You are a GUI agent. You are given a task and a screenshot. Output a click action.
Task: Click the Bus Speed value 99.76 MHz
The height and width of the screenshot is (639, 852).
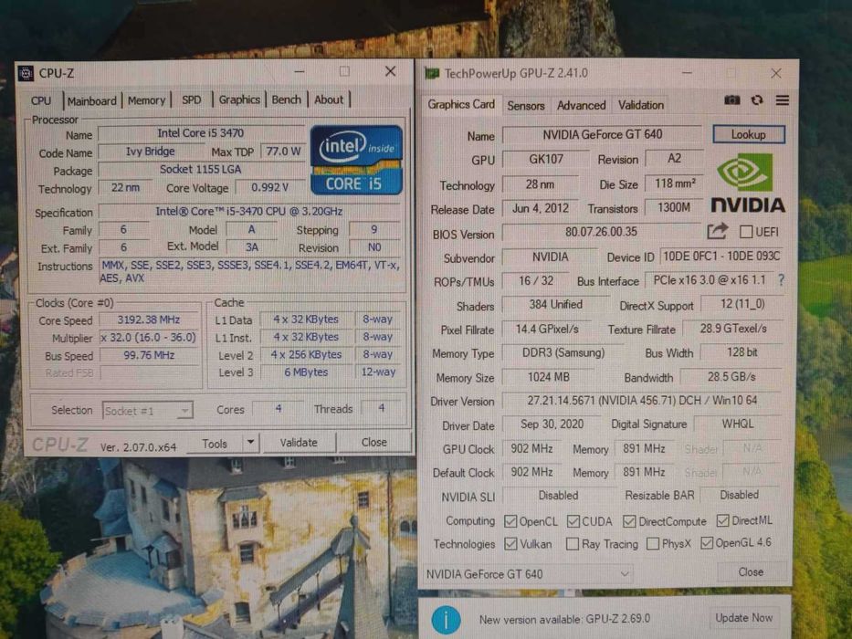pos(148,355)
